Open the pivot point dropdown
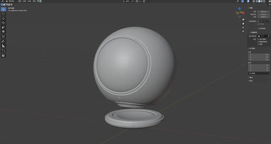This screenshot has height=144, width=271. (x=133, y=1)
